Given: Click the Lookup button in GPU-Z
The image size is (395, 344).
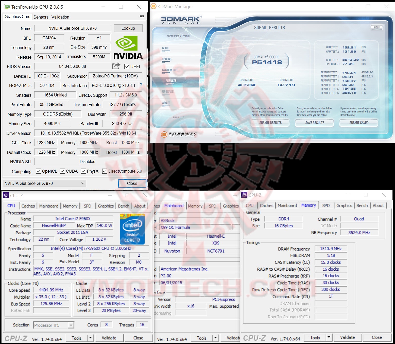Looking at the screenshot, I should click(x=128, y=28).
